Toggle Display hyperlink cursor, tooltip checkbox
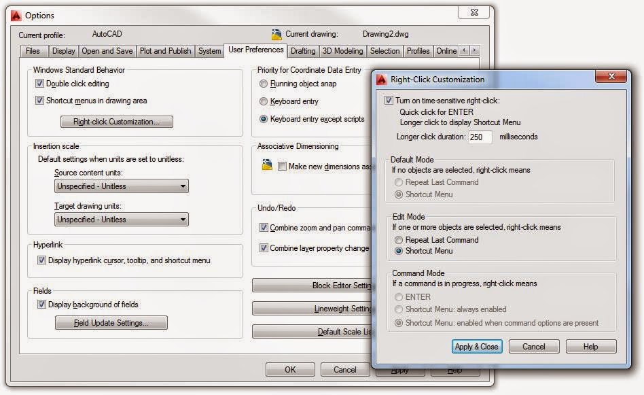The width and height of the screenshot is (644, 395). [41, 260]
